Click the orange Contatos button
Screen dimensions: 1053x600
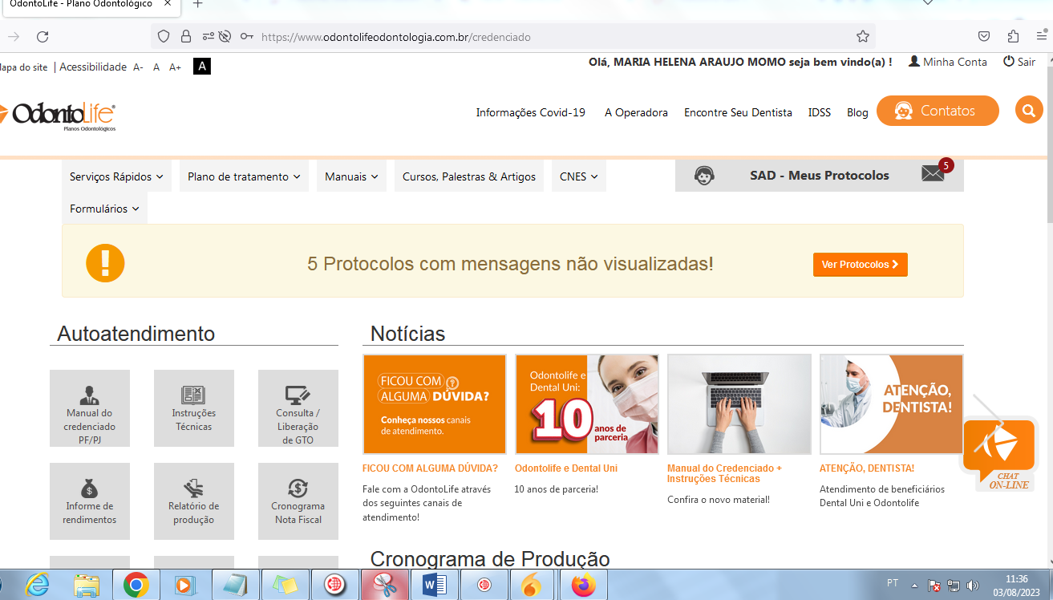click(938, 111)
